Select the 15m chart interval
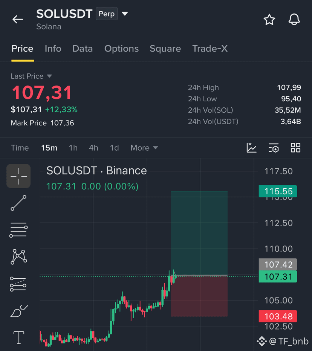The height and width of the screenshot is (351, 312). point(49,148)
